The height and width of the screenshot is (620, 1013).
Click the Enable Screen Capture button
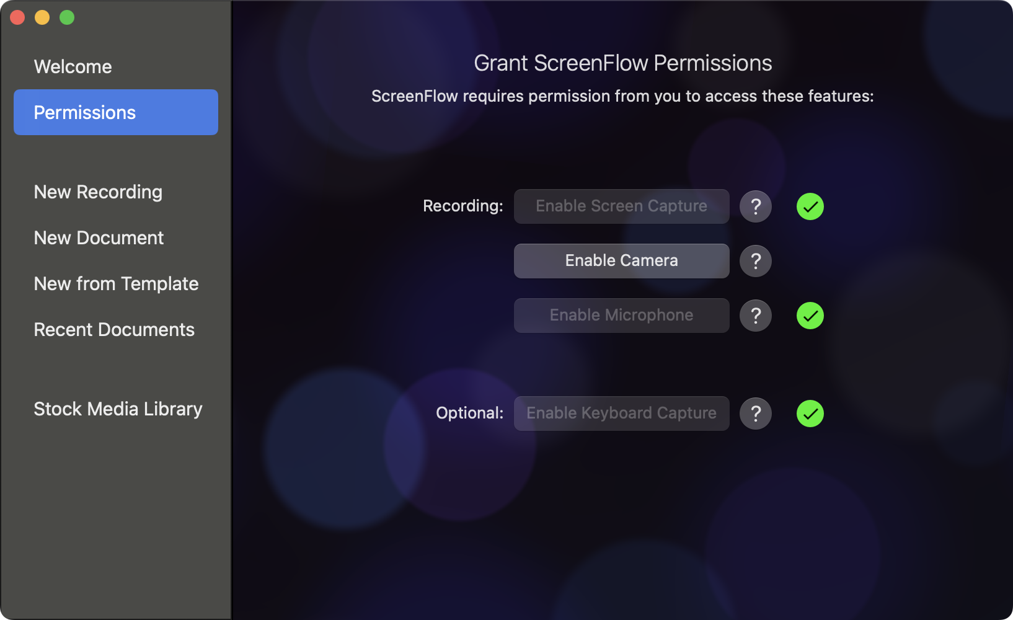coord(621,206)
